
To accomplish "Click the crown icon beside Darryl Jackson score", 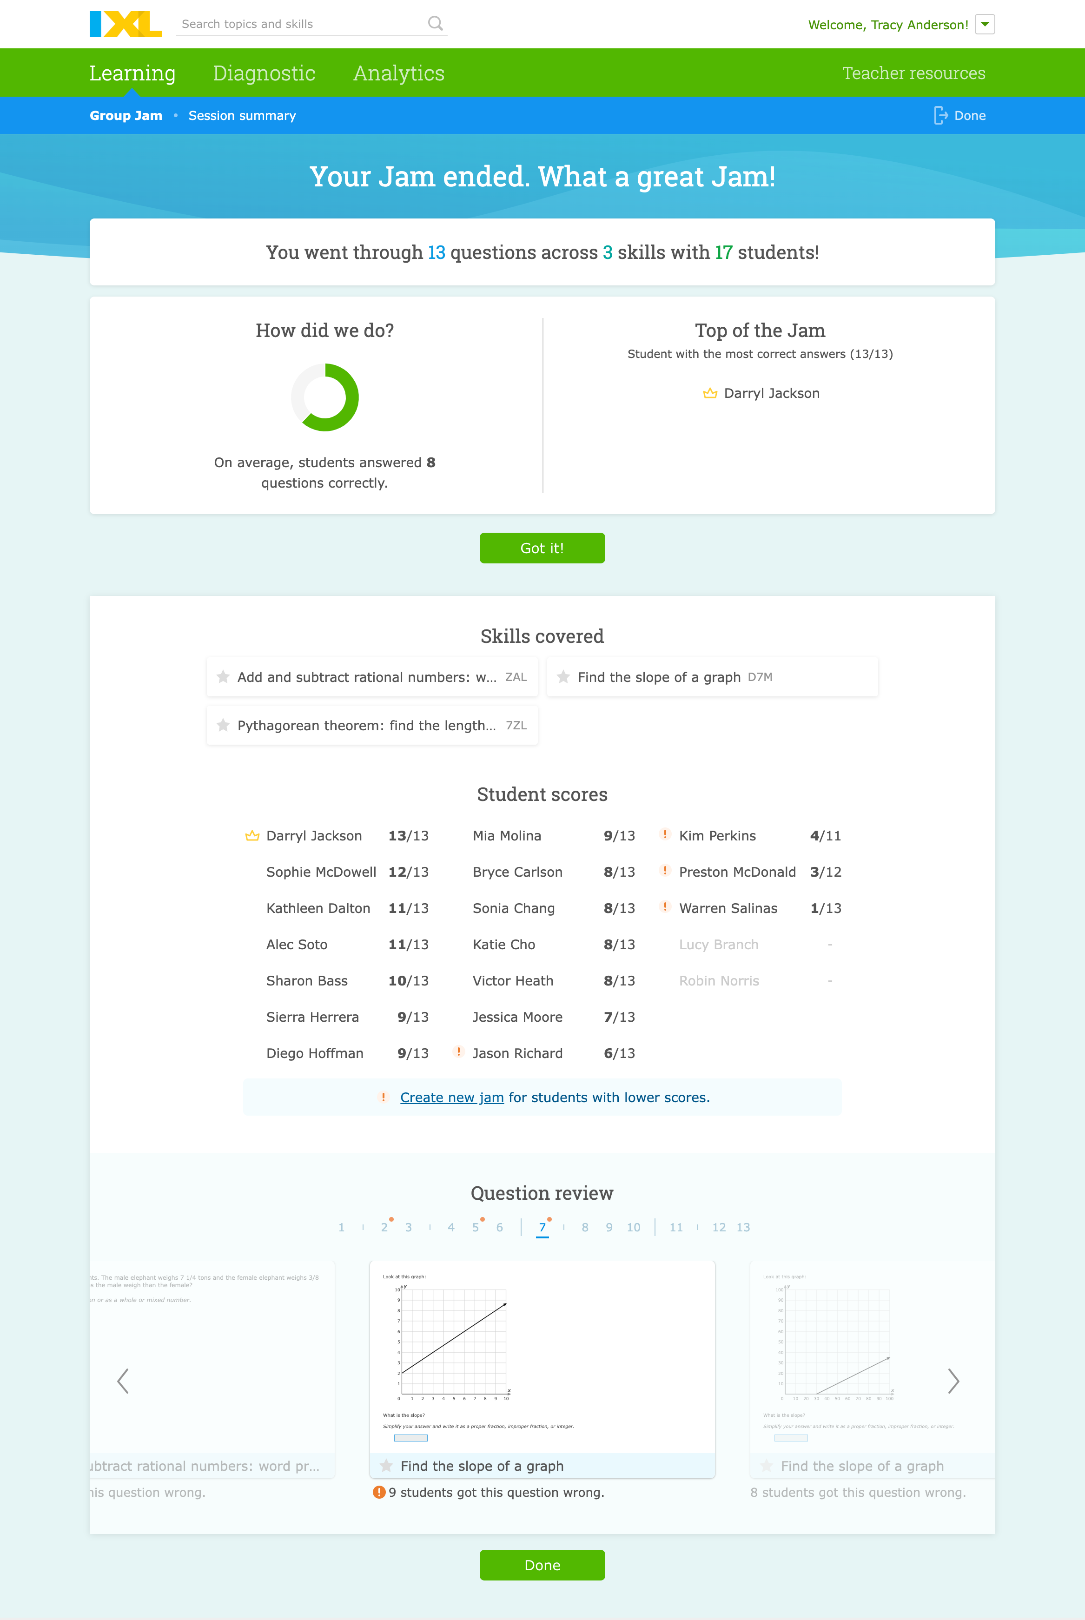I will pyautogui.click(x=252, y=836).
